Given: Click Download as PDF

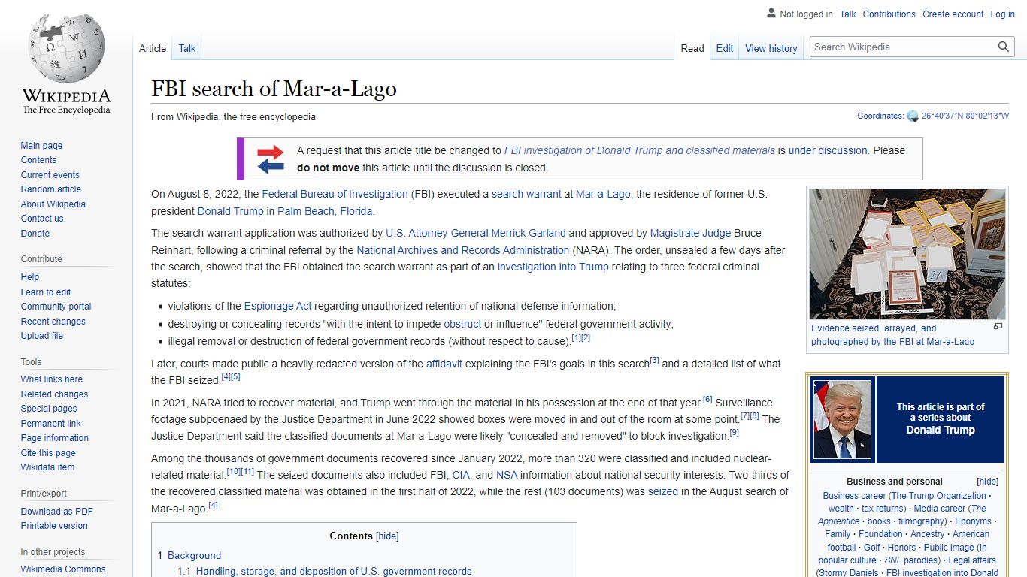Looking at the screenshot, I should (x=56, y=512).
